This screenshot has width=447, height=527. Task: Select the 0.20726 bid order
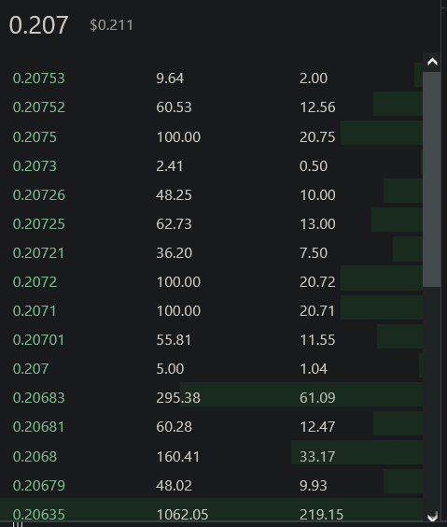[212, 195]
